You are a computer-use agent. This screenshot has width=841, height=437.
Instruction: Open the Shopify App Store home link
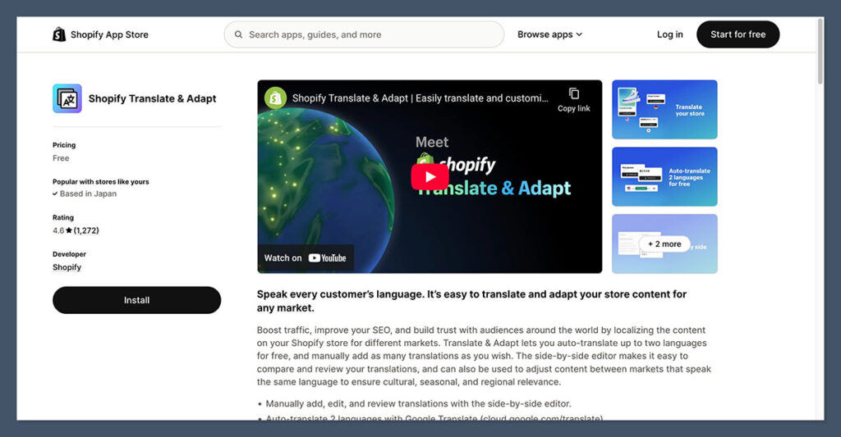100,34
